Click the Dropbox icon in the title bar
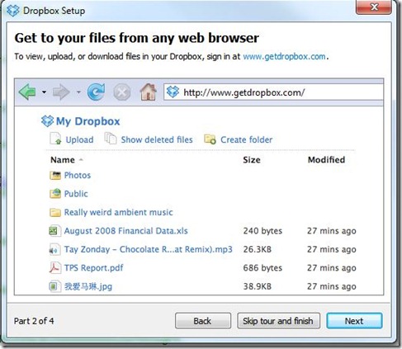Image resolution: width=402 pixels, height=349 pixels. (13, 11)
